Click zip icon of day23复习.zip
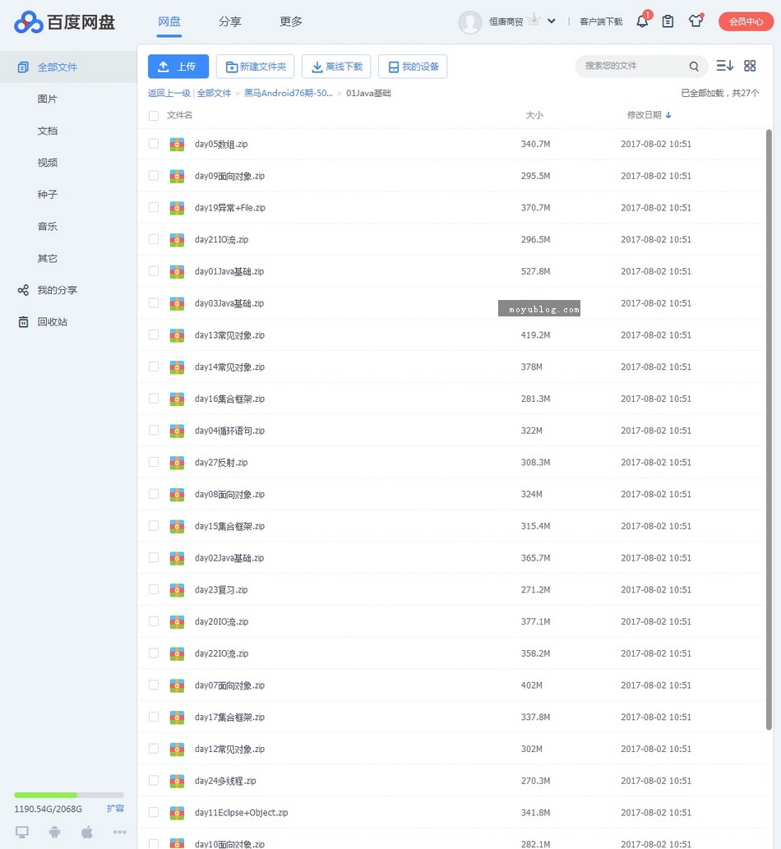The width and height of the screenshot is (781, 849). coord(177,589)
